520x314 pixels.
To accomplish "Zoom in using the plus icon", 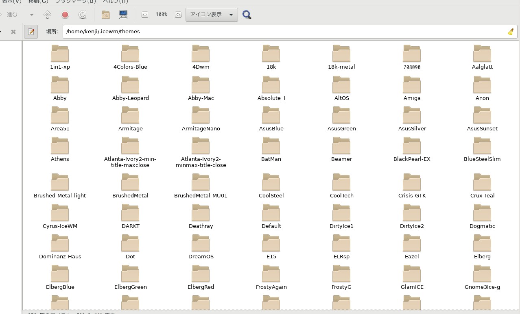I will coord(178,14).
